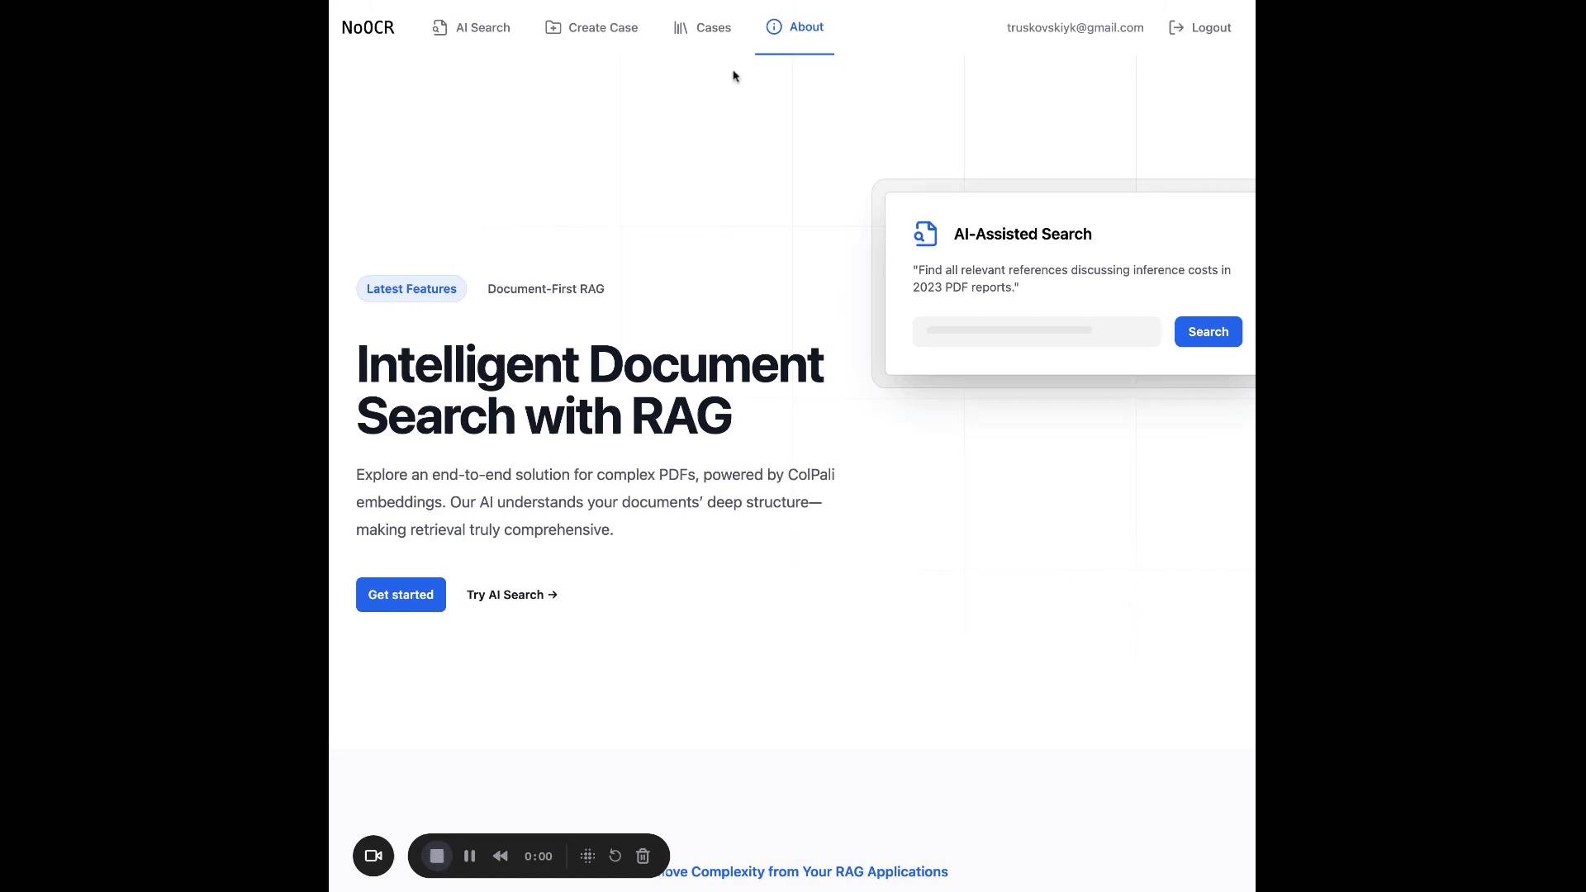
Task: Stop the screen recording
Action: point(437,856)
